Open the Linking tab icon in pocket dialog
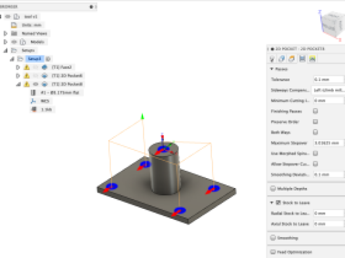This screenshot has width=345, height=258. pos(312,59)
